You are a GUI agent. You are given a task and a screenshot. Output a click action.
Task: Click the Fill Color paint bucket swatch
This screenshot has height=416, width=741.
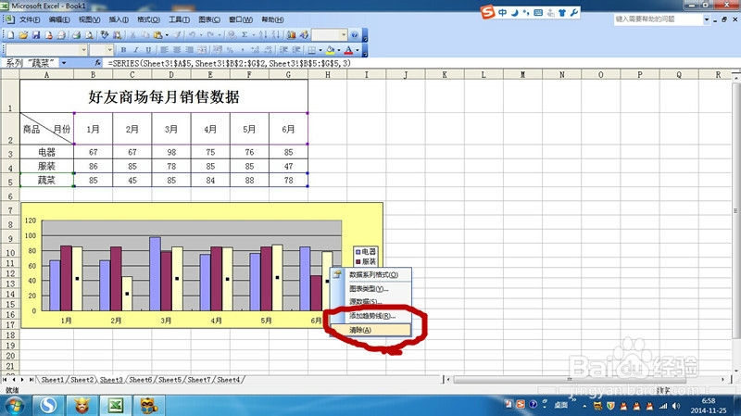tap(331, 50)
